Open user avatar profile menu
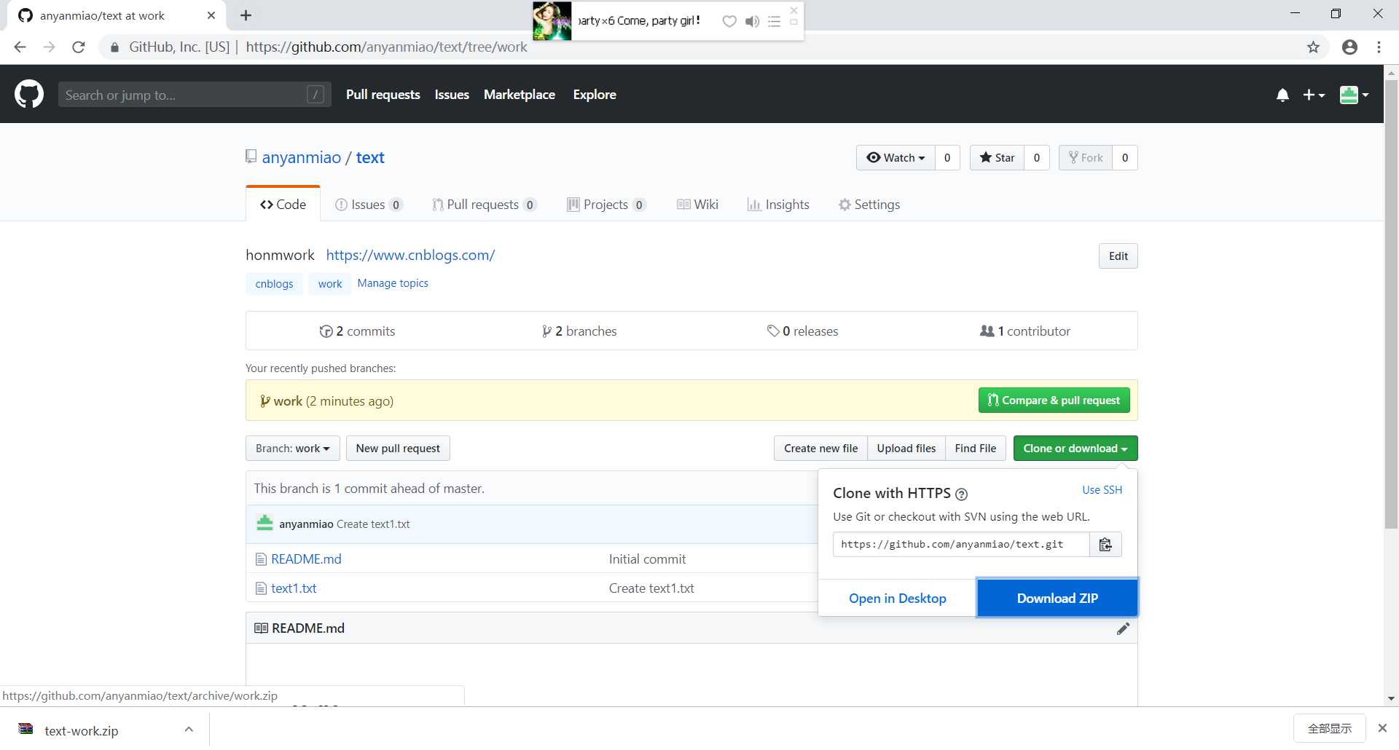Image resolution: width=1399 pixels, height=750 pixels. 1354,95
